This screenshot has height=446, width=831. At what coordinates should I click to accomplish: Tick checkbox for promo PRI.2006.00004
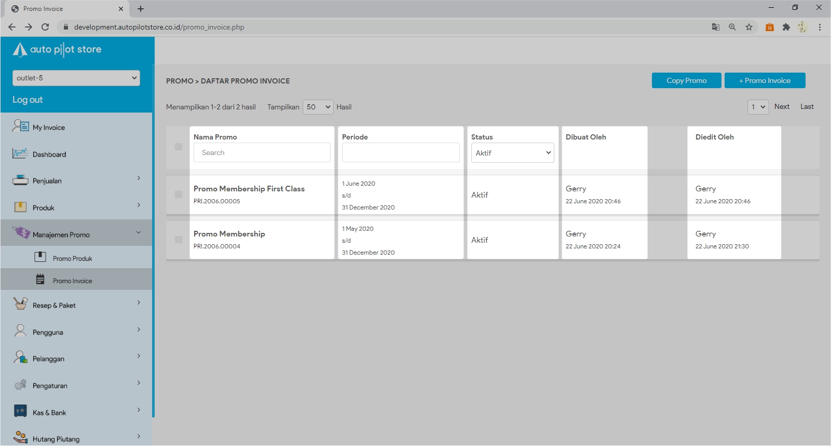tap(179, 240)
